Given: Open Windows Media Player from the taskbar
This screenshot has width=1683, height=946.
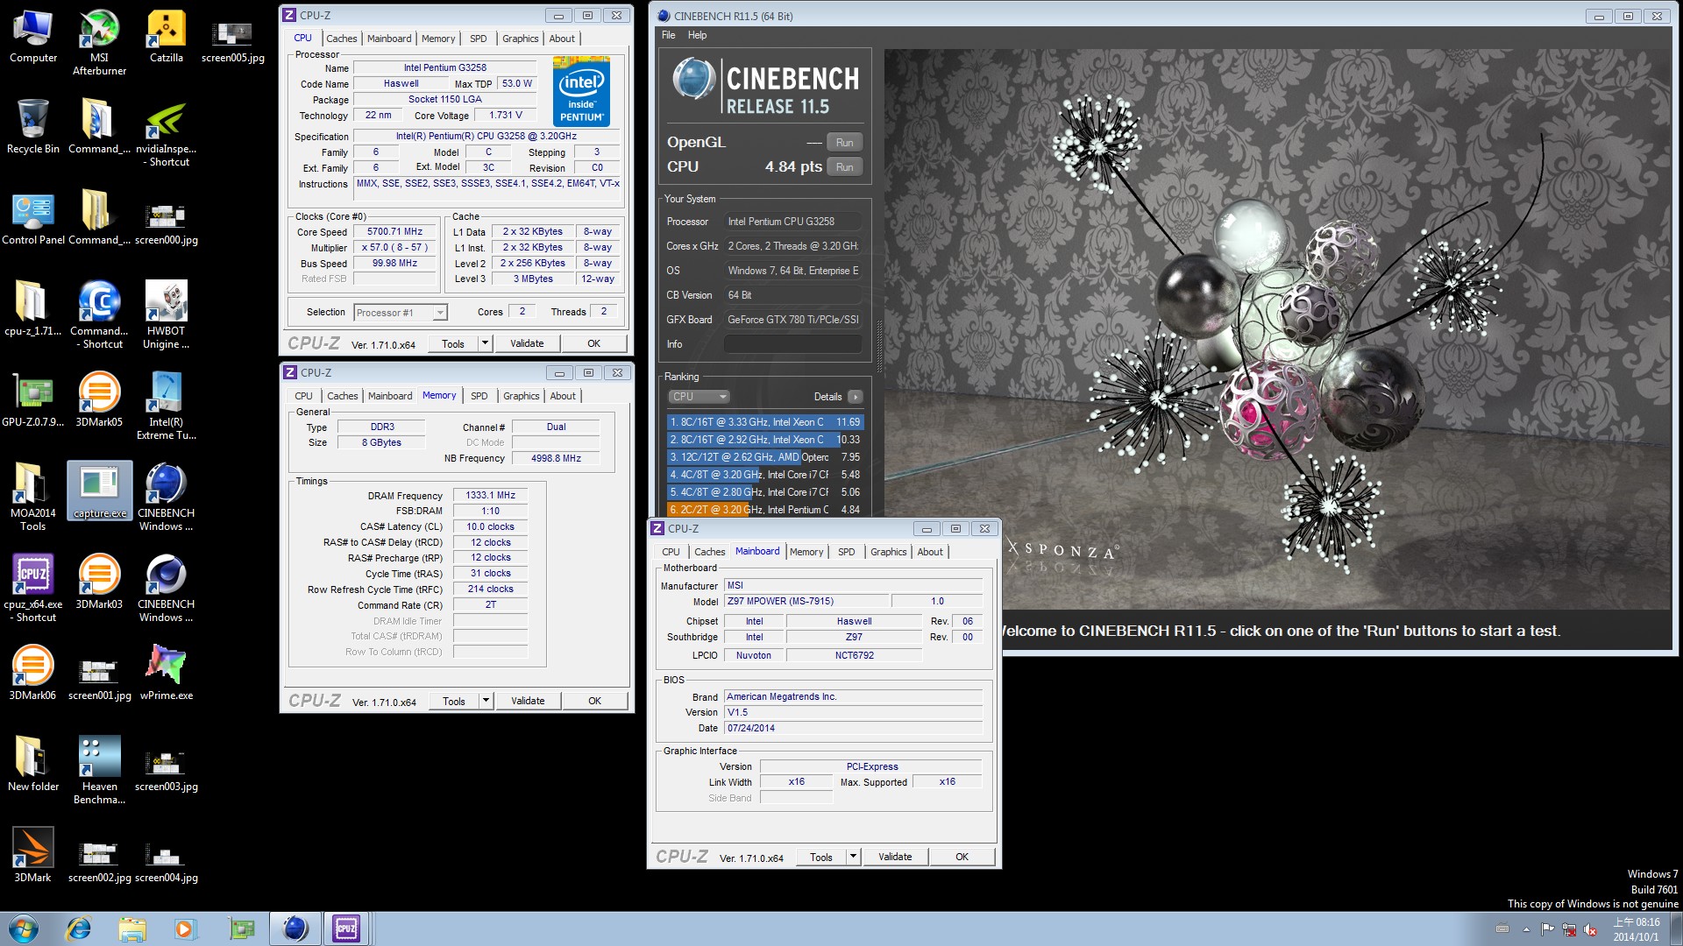Looking at the screenshot, I should [185, 928].
